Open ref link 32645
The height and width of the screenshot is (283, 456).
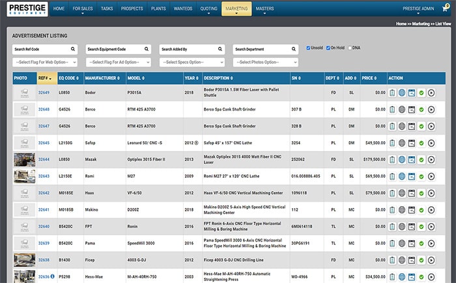click(44, 143)
